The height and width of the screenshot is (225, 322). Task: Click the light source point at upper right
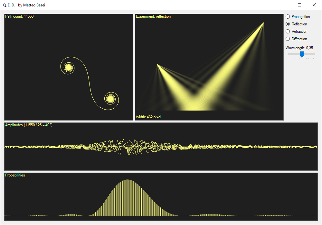point(263,23)
